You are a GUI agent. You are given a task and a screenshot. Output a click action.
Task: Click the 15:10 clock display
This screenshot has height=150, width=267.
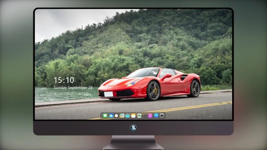[x=64, y=80]
